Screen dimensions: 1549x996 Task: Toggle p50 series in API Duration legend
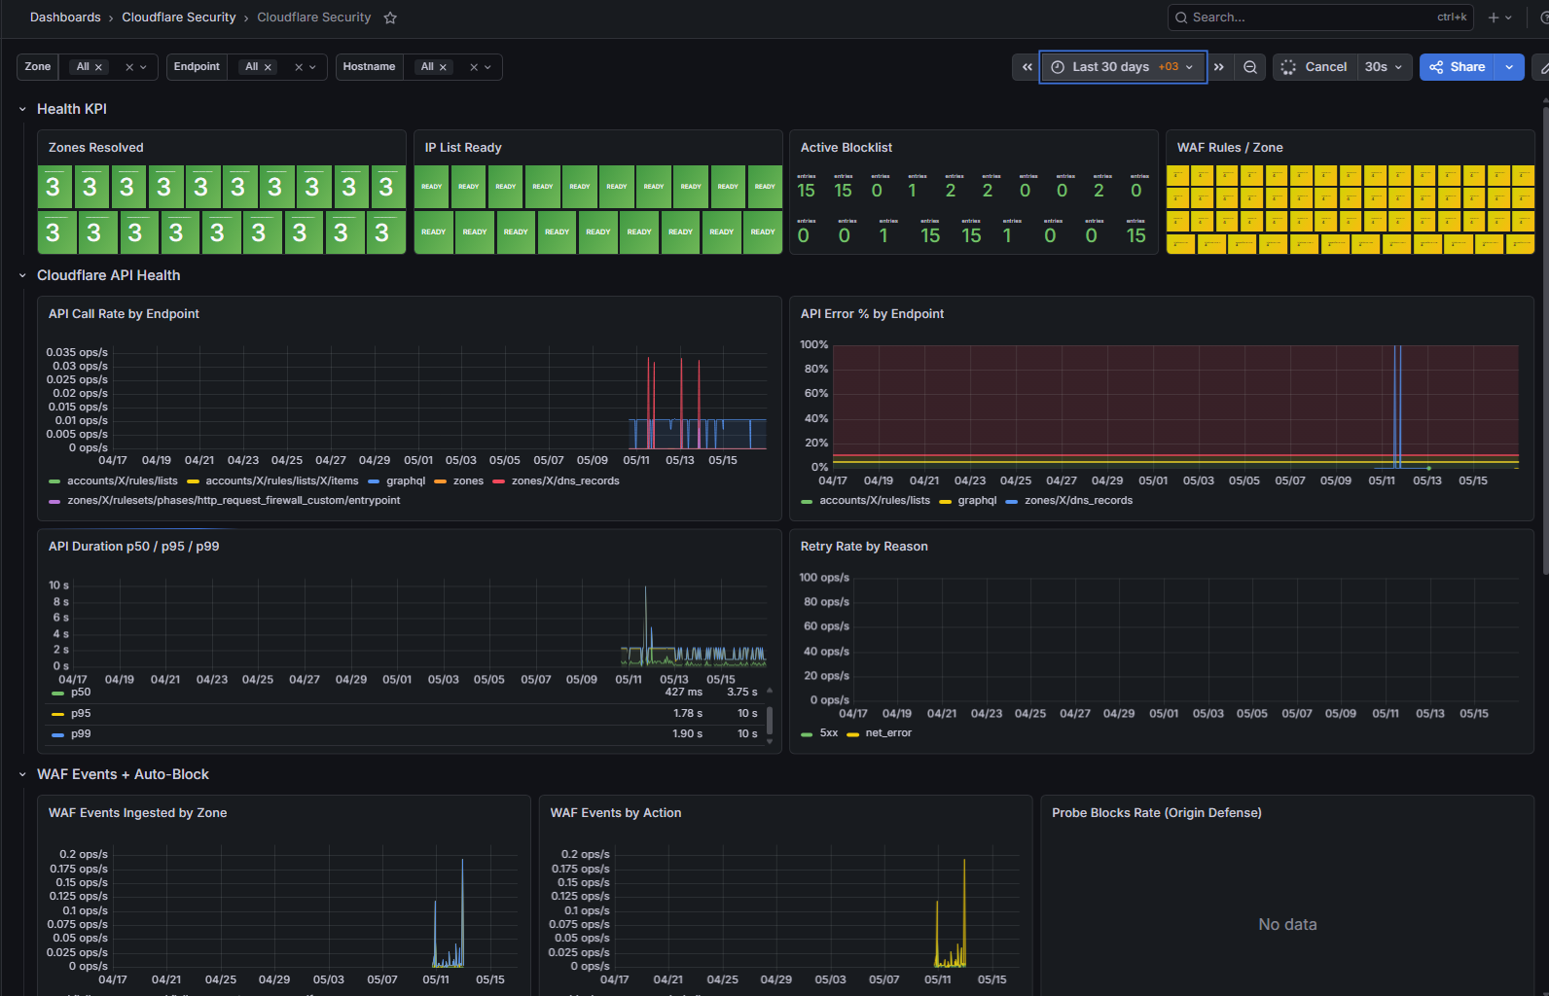(81, 693)
